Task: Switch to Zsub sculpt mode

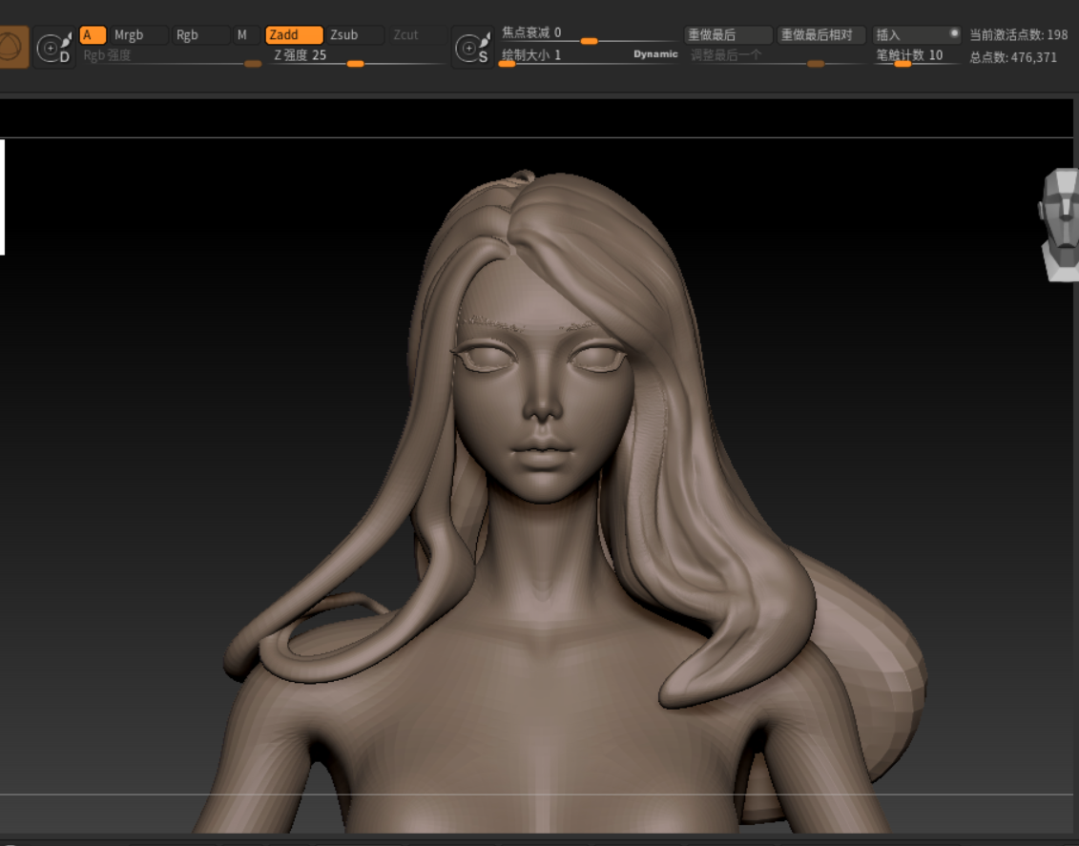Action: [x=354, y=35]
